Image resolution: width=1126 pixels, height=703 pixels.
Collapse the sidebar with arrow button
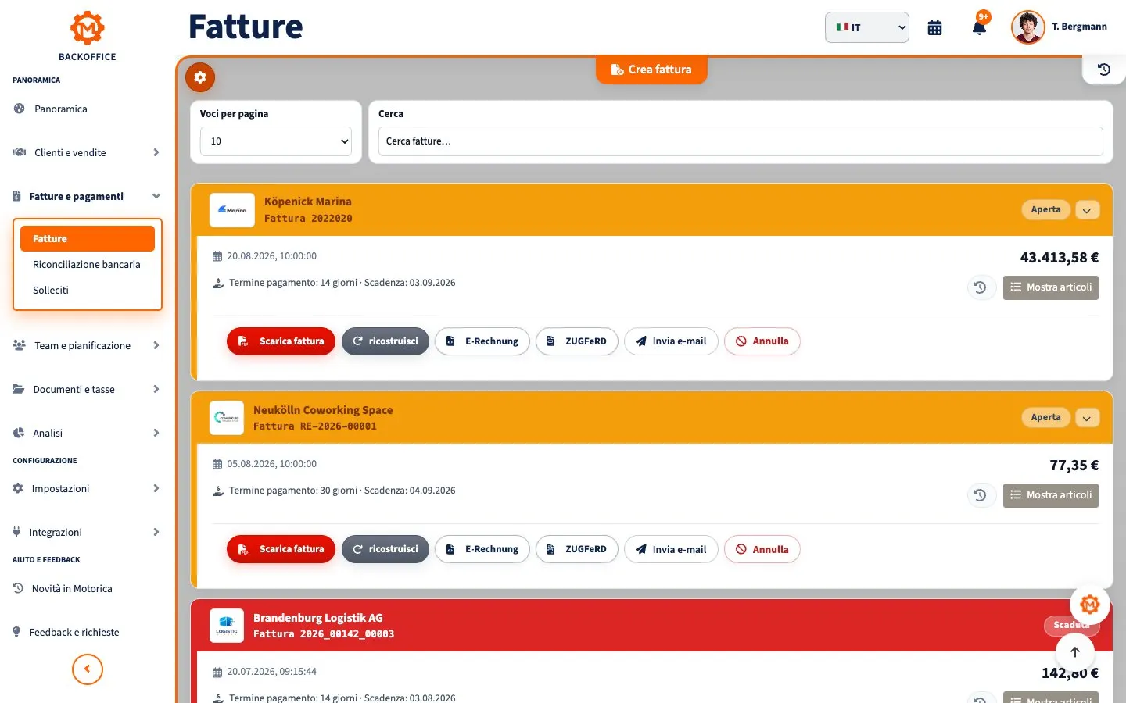pos(88,669)
